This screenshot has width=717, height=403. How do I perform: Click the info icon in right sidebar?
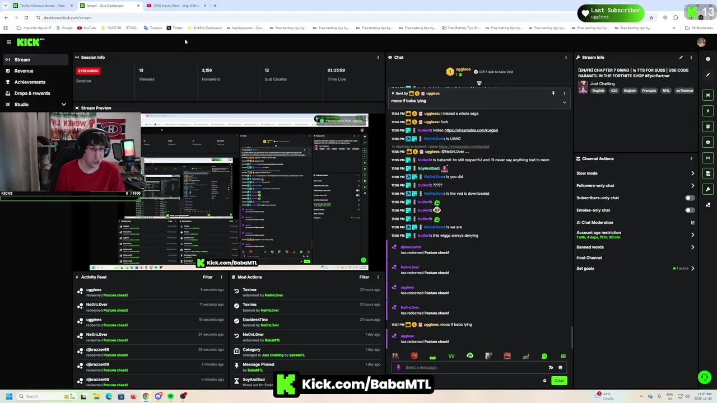pos(708,59)
